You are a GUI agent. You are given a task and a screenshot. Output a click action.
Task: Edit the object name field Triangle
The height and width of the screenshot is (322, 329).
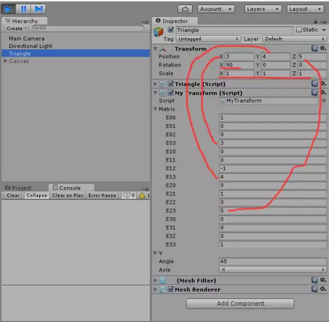tap(234, 30)
